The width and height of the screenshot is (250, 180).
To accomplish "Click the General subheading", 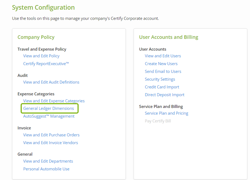I will [25, 154].
